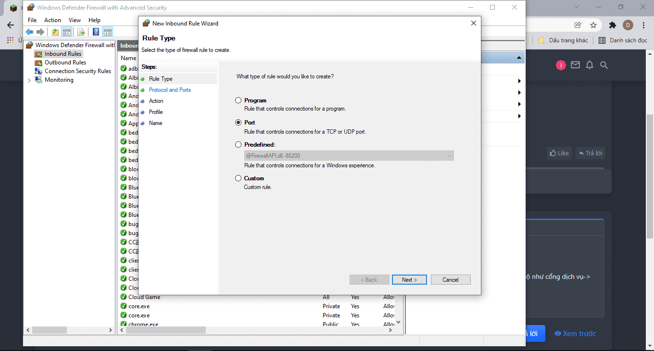Open Outbound Rules in the console tree
654x351 pixels.
point(65,63)
